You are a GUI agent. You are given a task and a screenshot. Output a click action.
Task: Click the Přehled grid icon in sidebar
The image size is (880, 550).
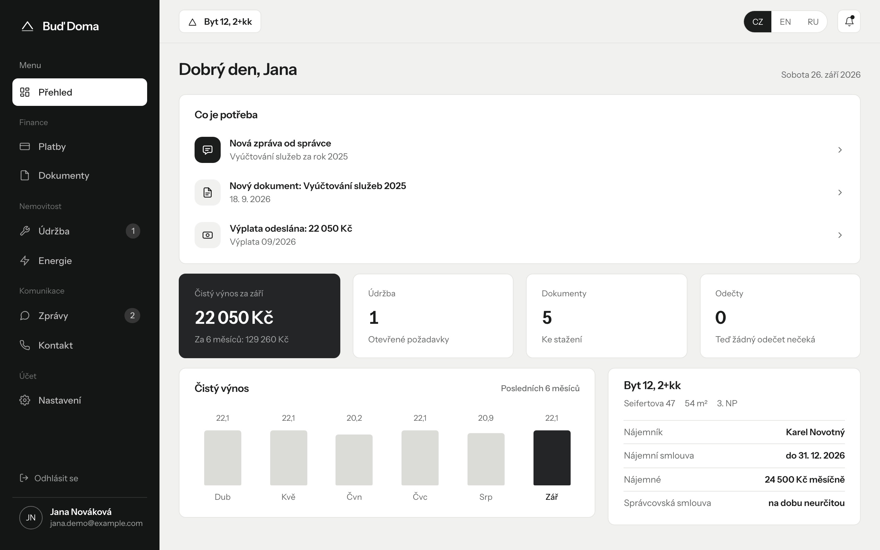[x=25, y=92]
